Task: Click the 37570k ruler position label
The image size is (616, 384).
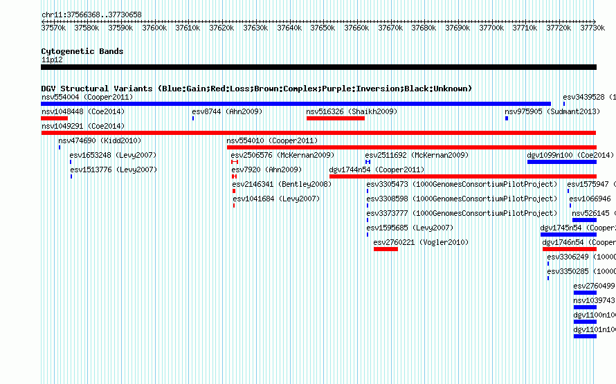Action: coord(53,28)
